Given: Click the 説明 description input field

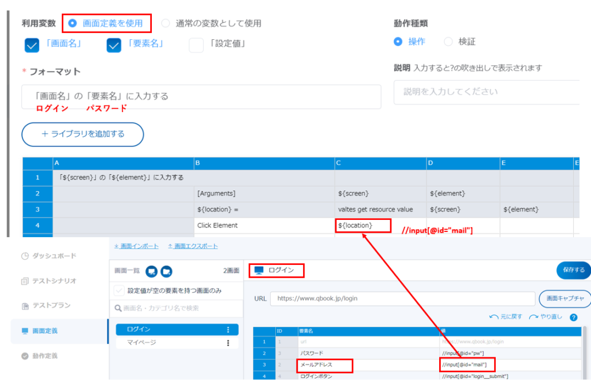Looking at the screenshot, I should pos(486,92).
